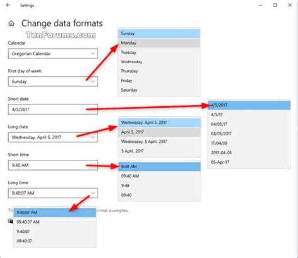The width and height of the screenshot is (298, 258).
Task: Choose the 09:40 short time format
Action: (159, 195)
